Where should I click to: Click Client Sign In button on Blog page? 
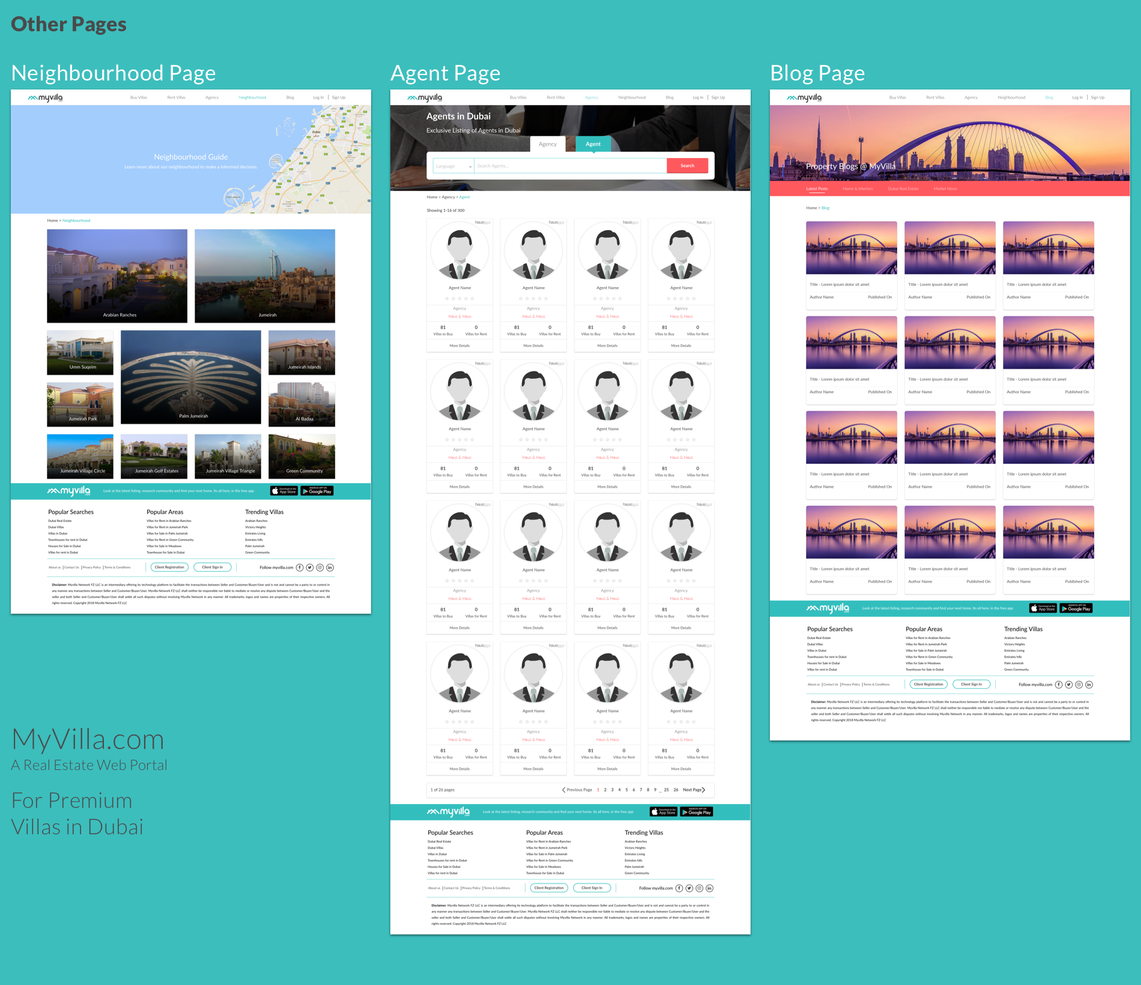click(x=971, y=684)
